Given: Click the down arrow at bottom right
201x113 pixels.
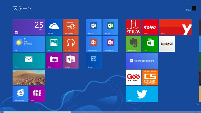Looking at the screenshot, I should click(197, 104).
